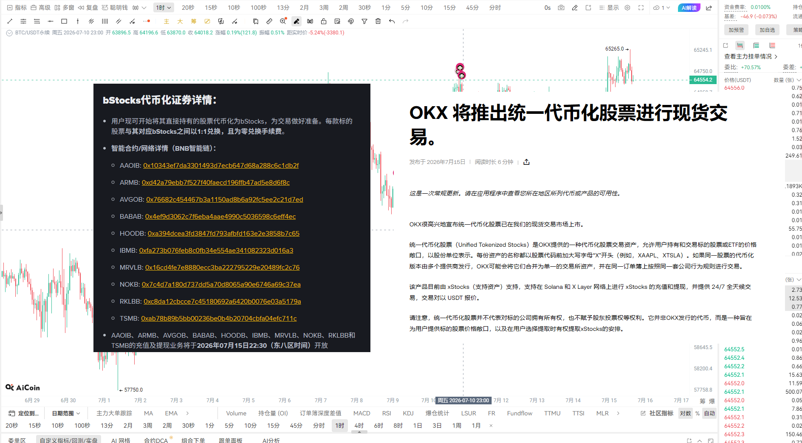
Task: Click the highlighted brush tool
Action: 297,21
